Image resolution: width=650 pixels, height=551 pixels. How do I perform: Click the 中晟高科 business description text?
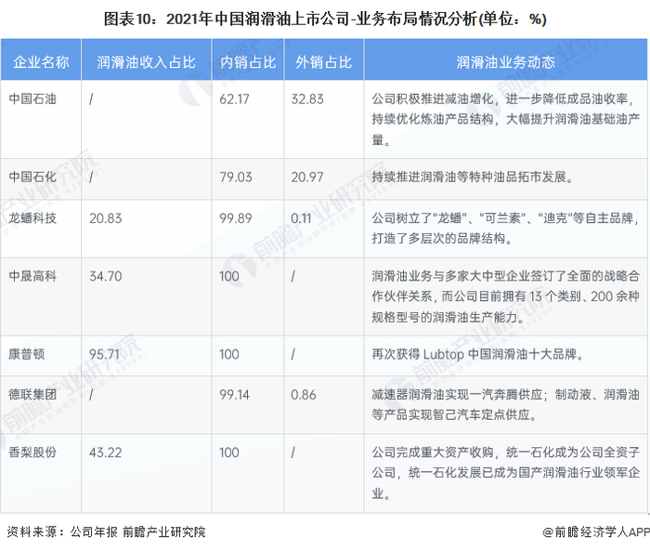click(x=505, y=296)
